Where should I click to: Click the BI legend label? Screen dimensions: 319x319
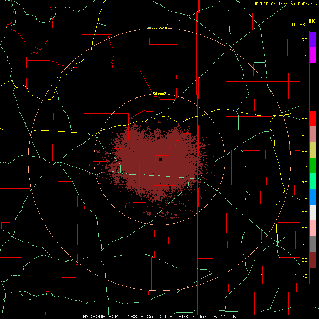pos(304,260)
